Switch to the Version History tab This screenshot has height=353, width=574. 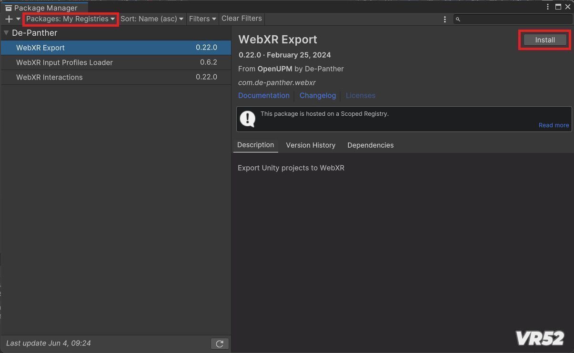coord(311,145)
